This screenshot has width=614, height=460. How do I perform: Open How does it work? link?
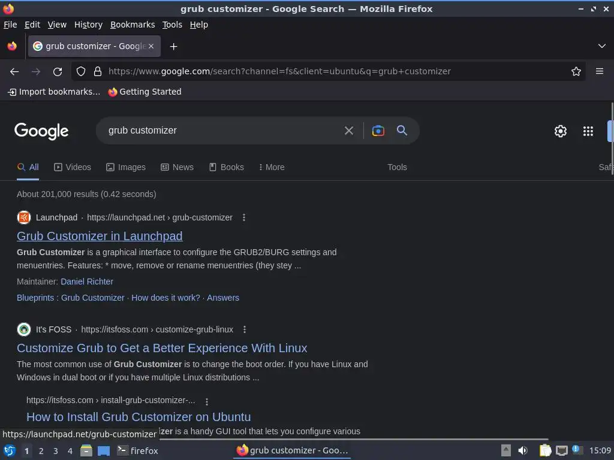point(165,298)
